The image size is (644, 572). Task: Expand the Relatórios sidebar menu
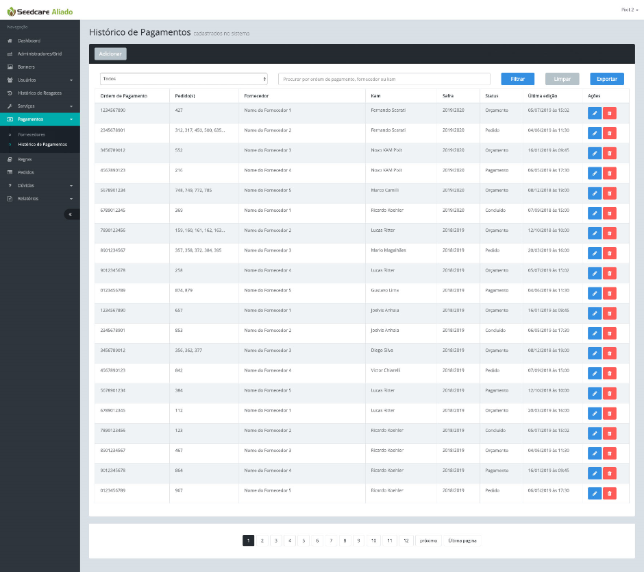point(40,199)
